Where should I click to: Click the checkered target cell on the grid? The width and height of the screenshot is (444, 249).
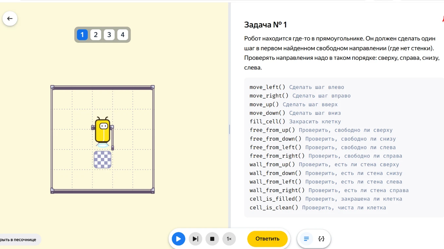point(102,160)
